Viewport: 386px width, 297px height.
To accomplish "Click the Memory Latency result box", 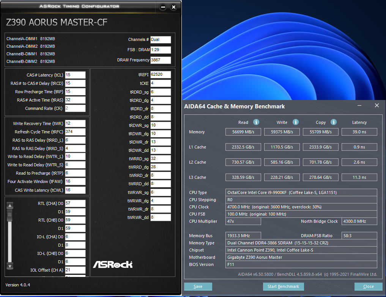I will [359, 132].
